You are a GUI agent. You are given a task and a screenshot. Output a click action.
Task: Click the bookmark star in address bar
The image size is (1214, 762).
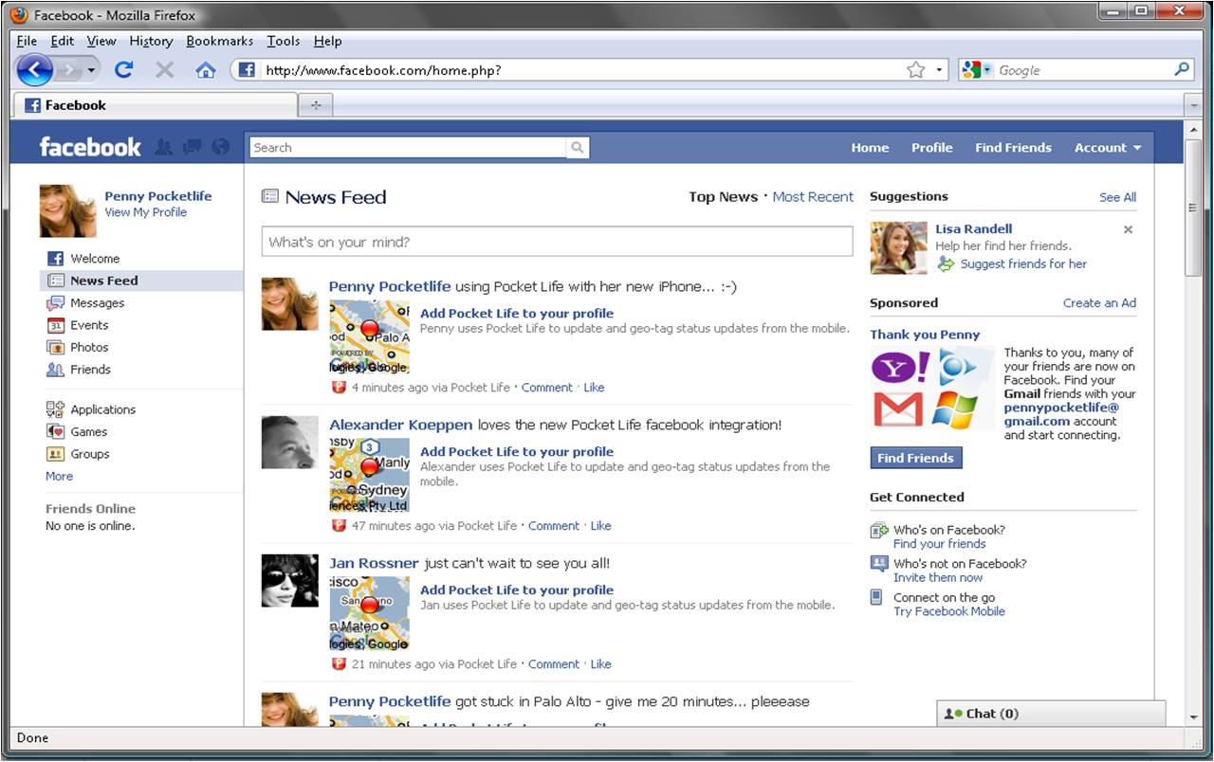[x=915, y=69]
